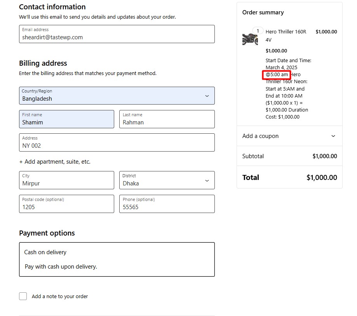Click the Total amount $1,000.00
This screenshot has width=357, height=316.
tap(322, 178)
